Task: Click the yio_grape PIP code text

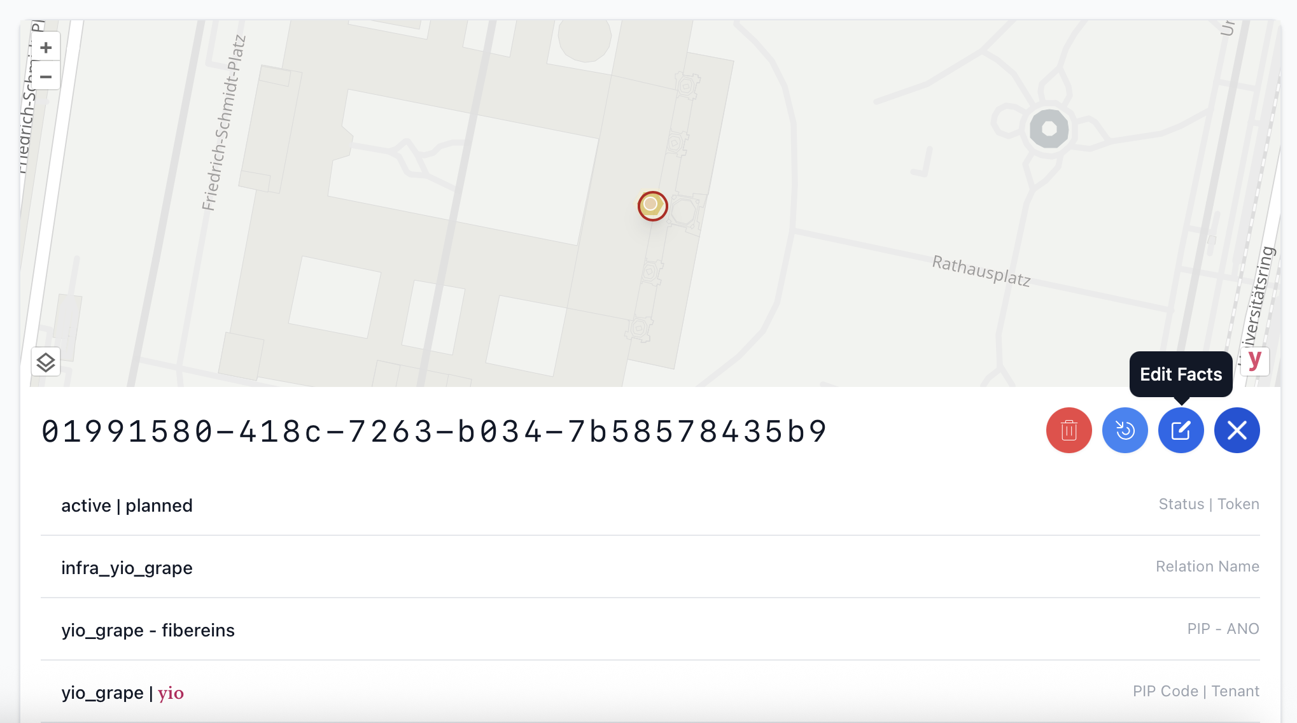Action: (x=102, y=692)
